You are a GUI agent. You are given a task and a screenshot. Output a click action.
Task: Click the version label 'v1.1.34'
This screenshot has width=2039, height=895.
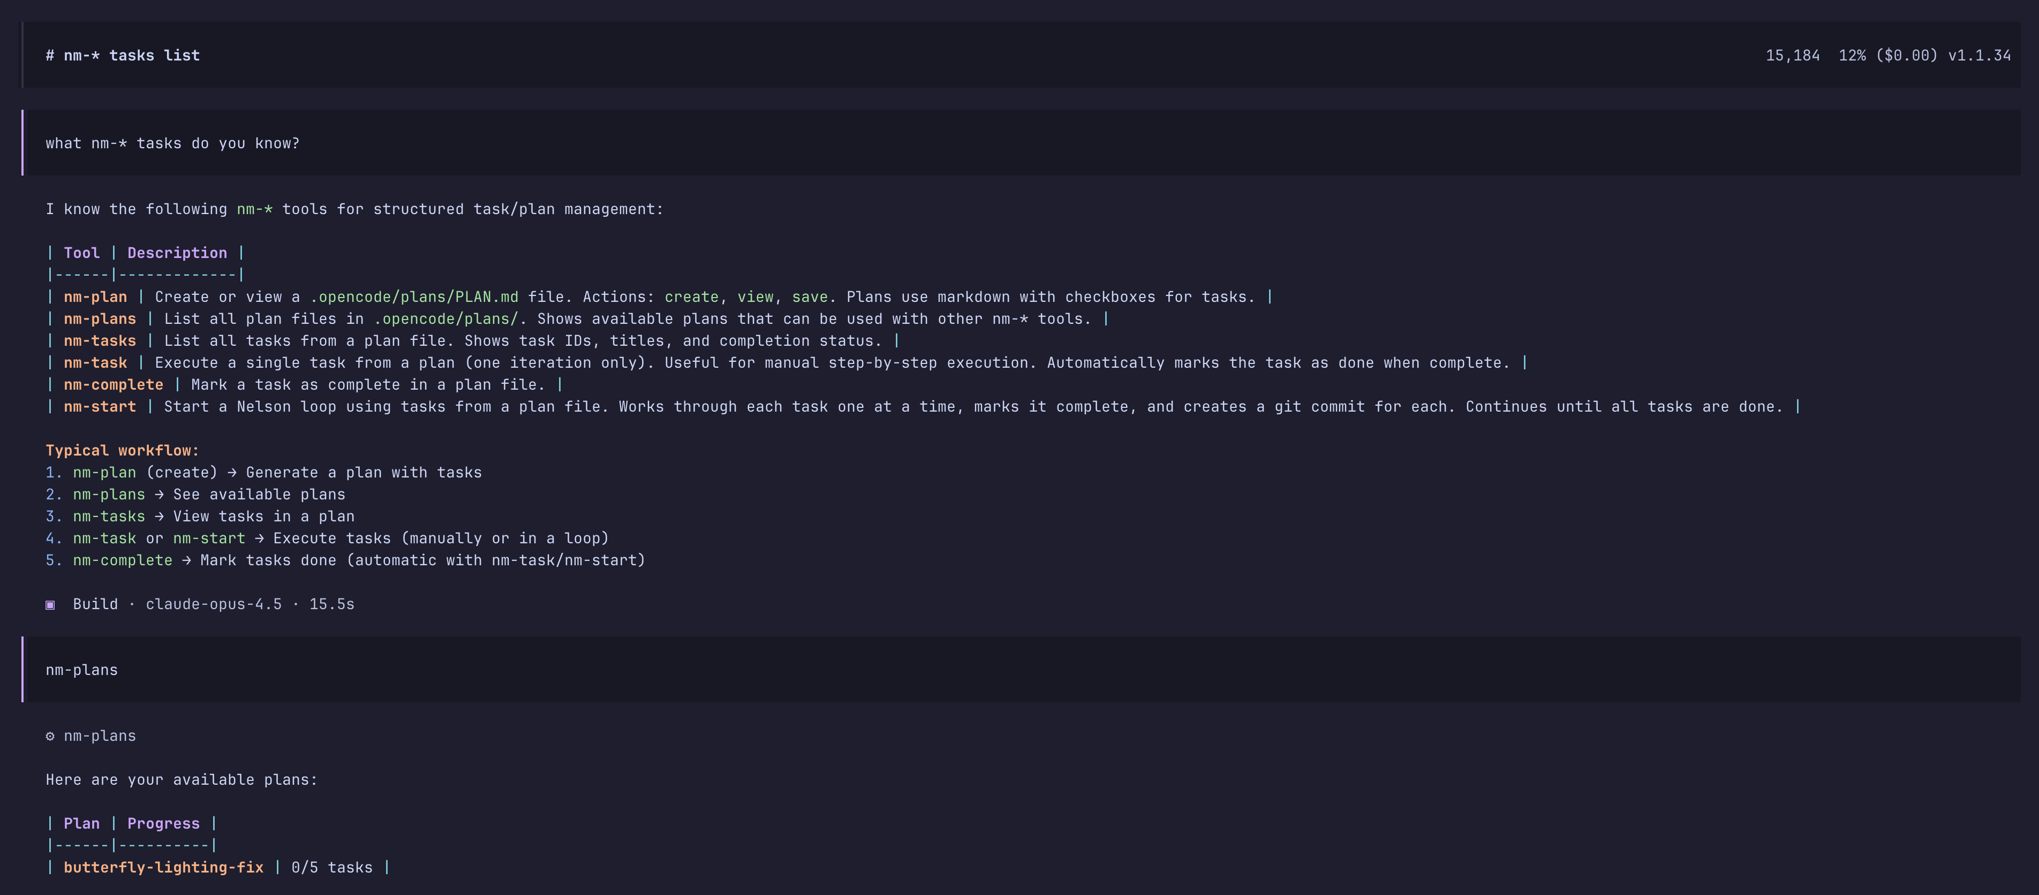pos(1979,55)
